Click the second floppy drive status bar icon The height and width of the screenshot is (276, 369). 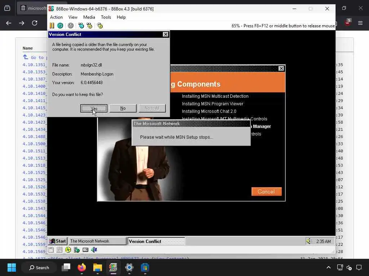click(x=59, y=250)
